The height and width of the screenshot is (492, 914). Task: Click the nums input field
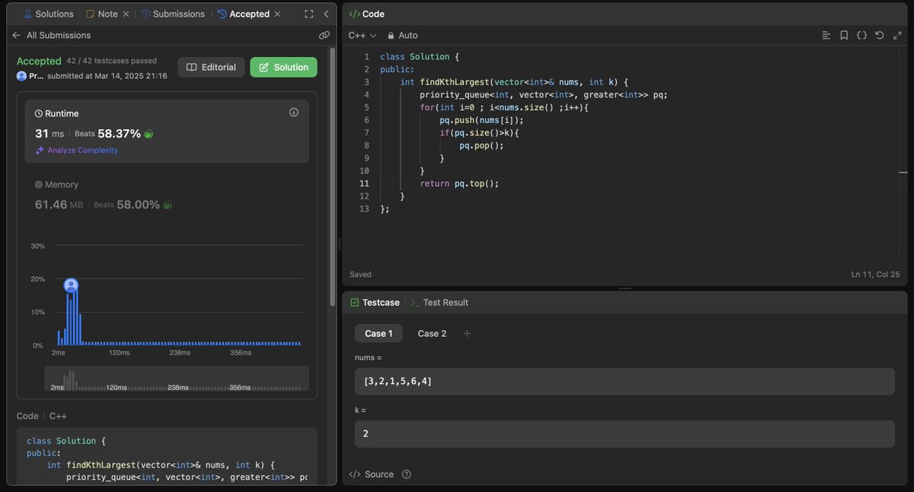[625, 381]
